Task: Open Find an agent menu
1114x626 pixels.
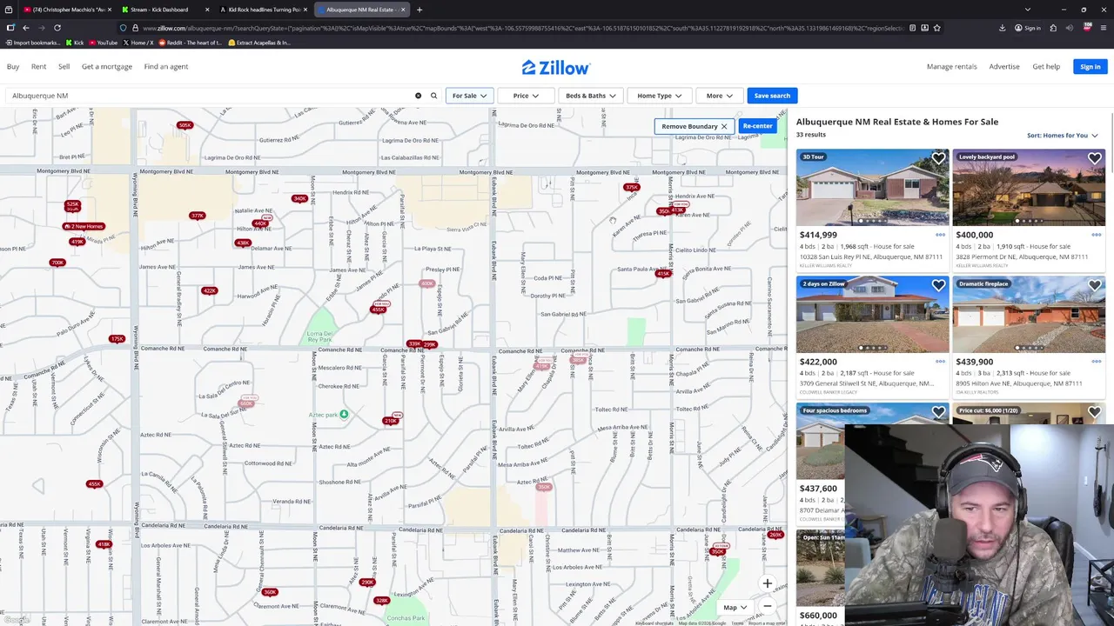Action: [166, 66]
